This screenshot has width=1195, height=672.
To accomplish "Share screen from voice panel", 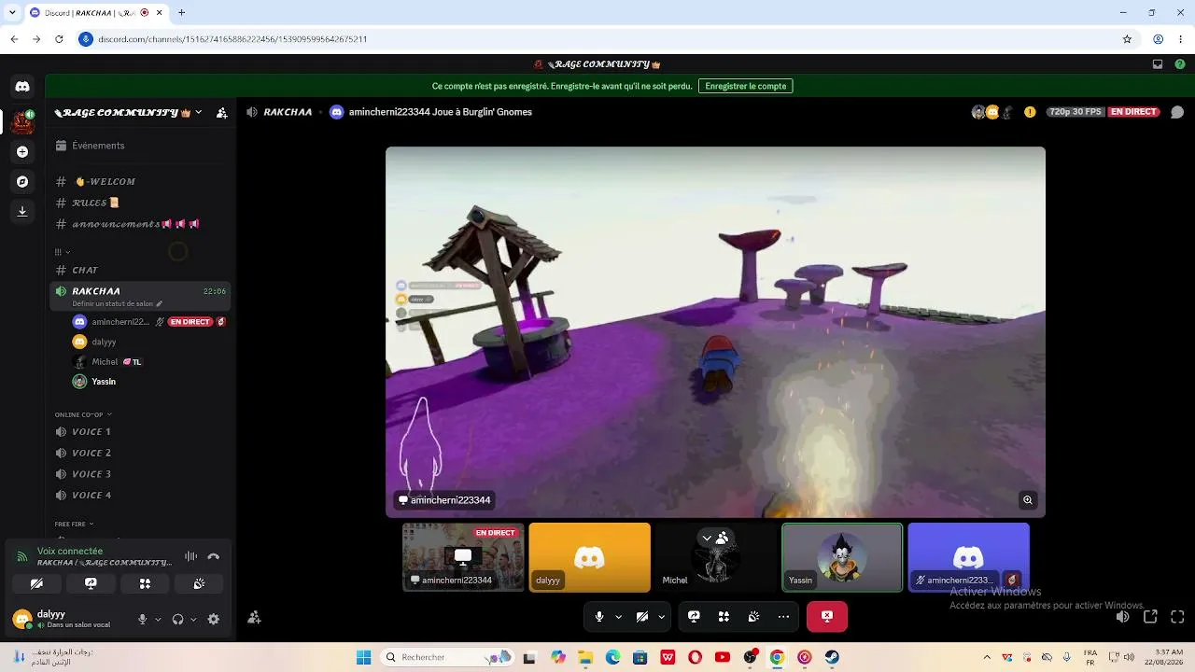I will coord(91,583).
